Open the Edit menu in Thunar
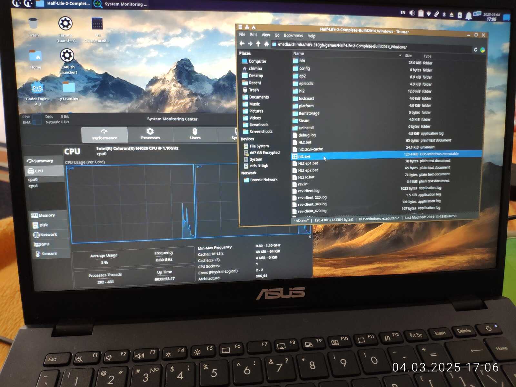Viewport: 516px width, 387px height. pyautogui.click(x=253, y=35)
